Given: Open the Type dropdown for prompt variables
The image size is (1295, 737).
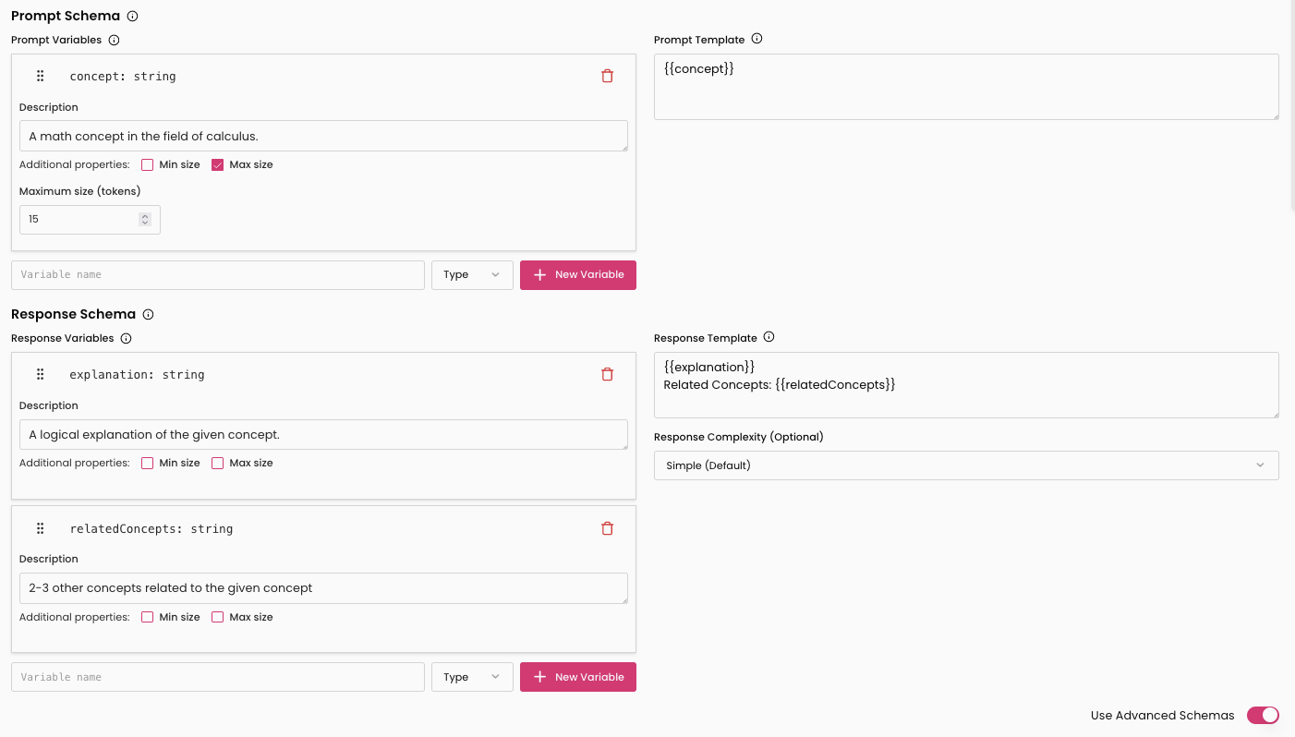Looking at the screenshot, I should (x=472, y=275).
